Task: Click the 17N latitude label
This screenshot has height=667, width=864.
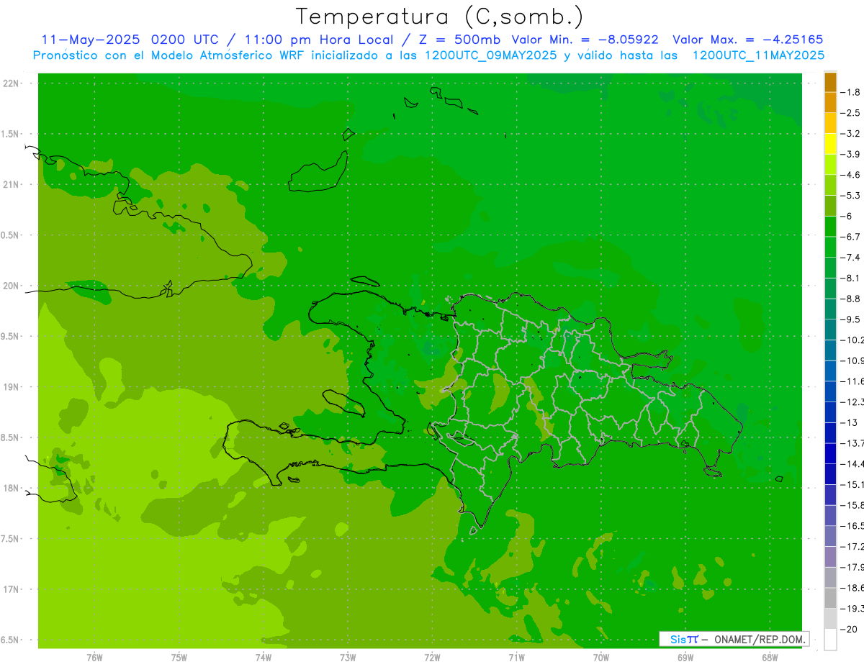Action: [10, 589]
